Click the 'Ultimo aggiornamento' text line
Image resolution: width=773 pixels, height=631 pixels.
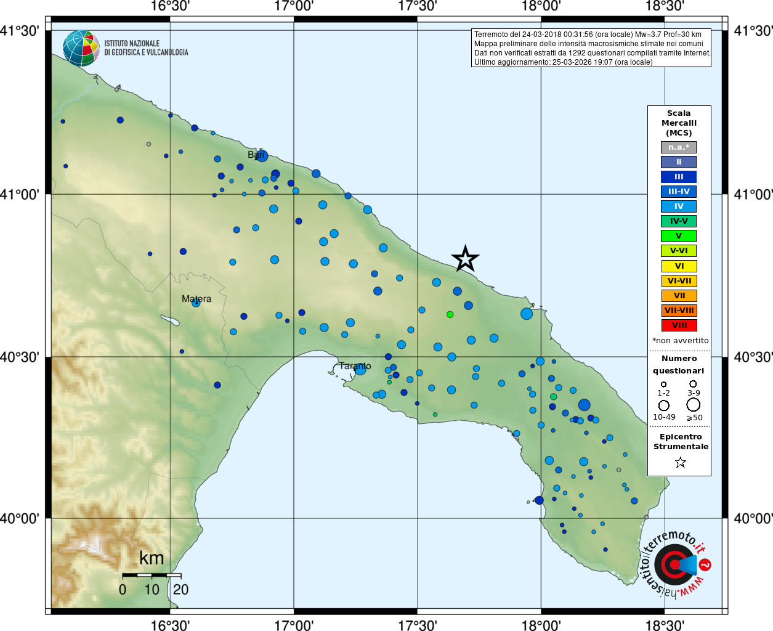[x=563, y=62]
